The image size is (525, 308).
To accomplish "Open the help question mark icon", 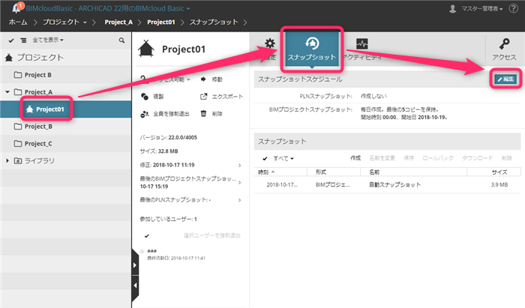I will (x=513, y=8).
